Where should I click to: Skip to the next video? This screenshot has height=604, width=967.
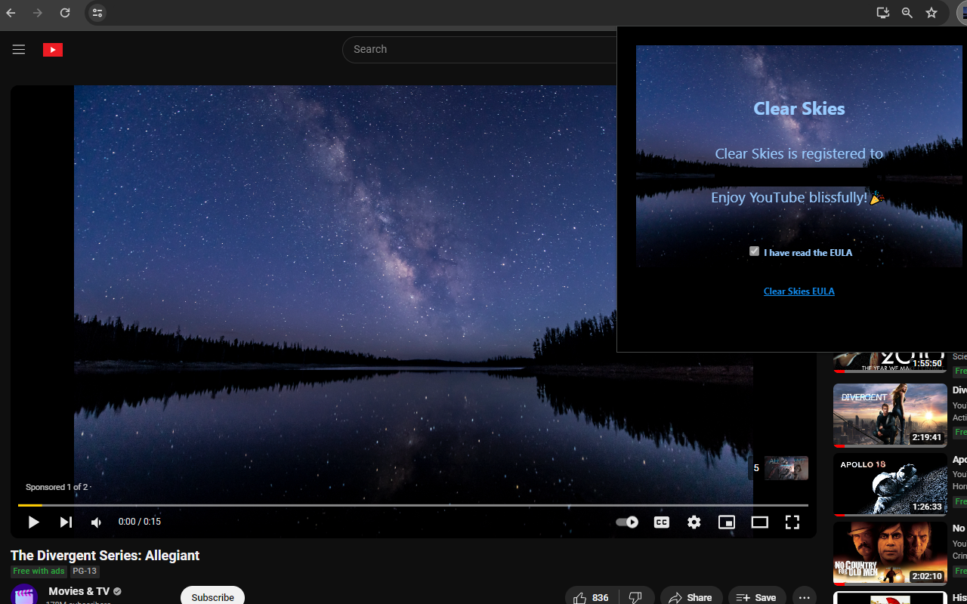pyautogui.click(x=66, y=522)
